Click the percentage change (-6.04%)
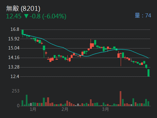The height and width of the screenshot is (118, 157). tap(54, 16)
